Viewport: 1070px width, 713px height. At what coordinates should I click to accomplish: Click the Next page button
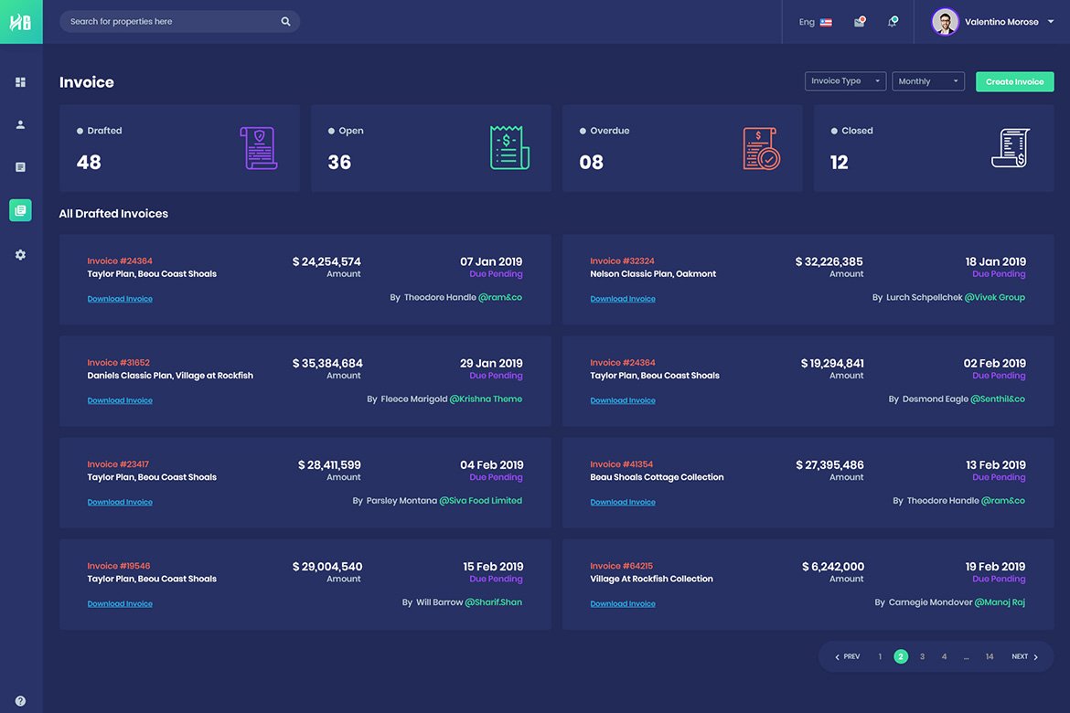click(x=1024, y=656)
